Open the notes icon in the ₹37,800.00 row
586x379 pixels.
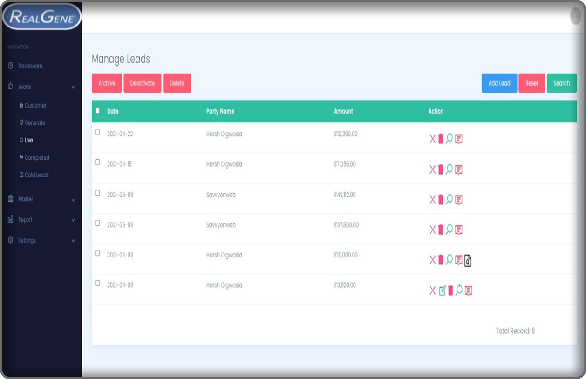tap(459, 230)
